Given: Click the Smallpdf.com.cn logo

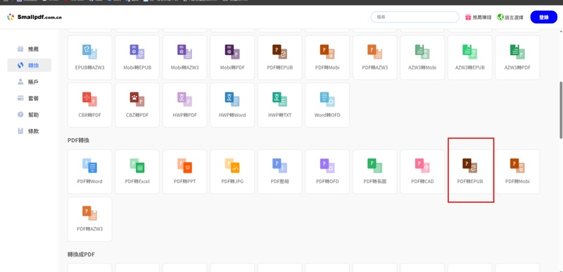Looking at the screenshot, I should click(x=34, y=17).
